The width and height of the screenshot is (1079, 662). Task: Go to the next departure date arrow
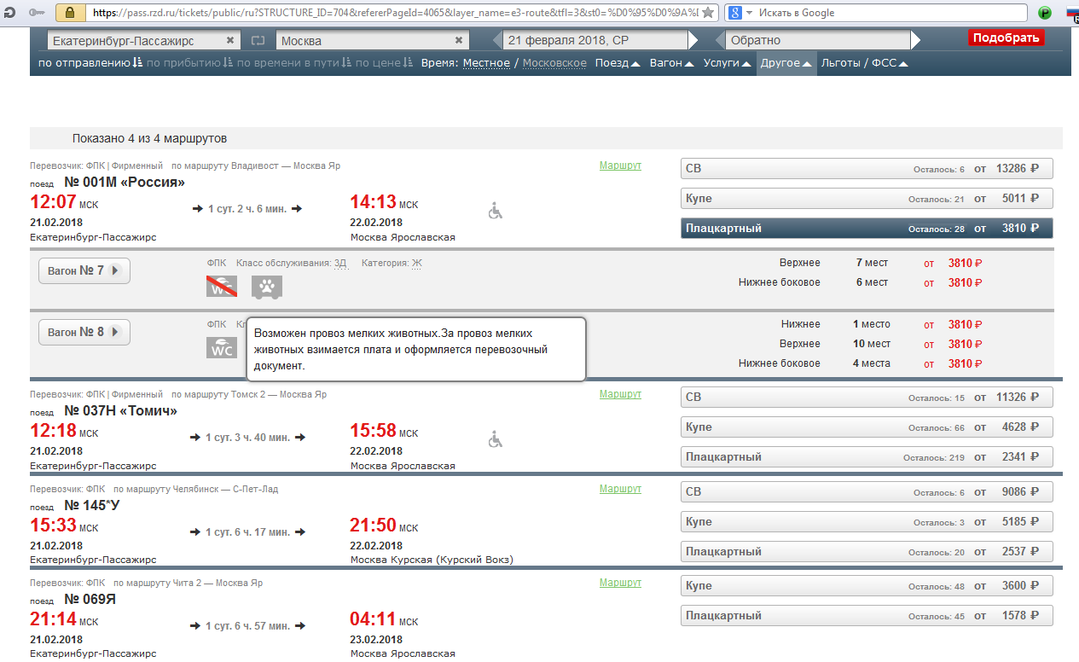(693, 40)
